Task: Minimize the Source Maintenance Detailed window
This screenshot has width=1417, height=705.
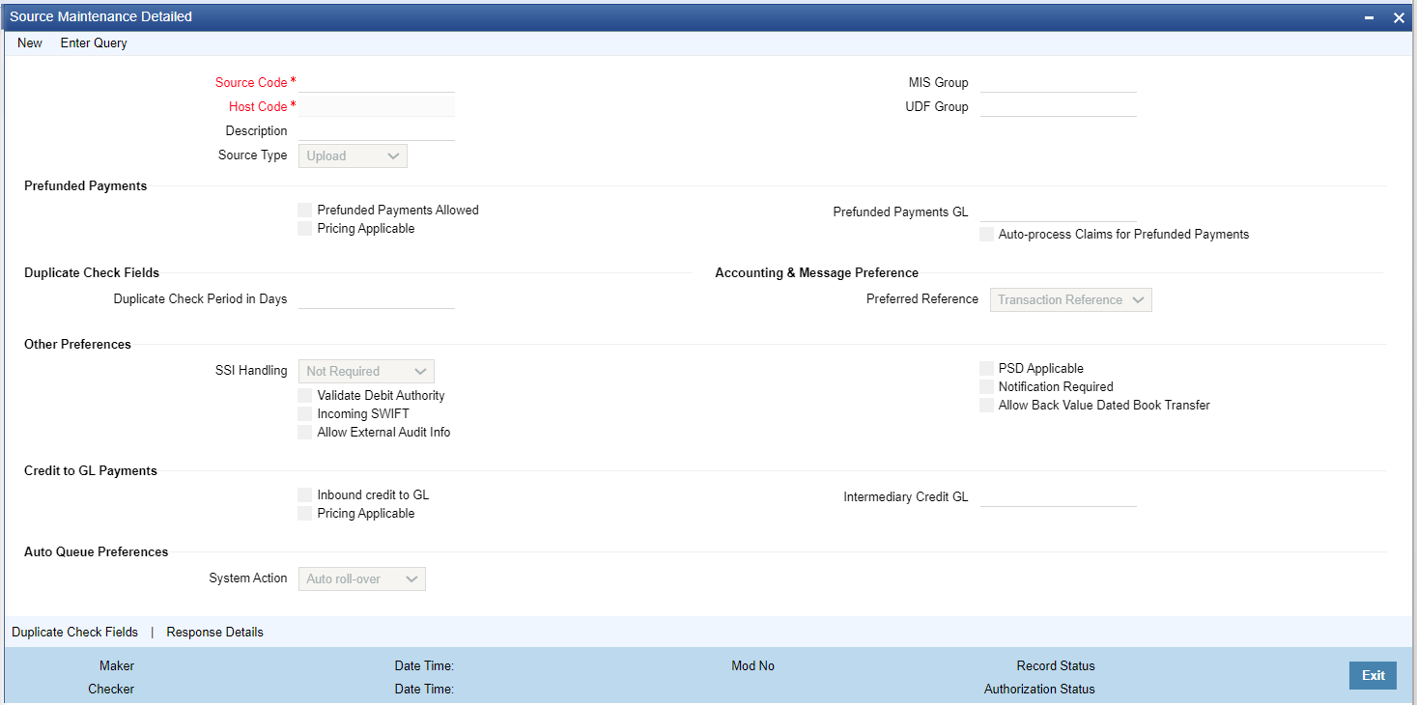Action: (x=1368, y=17)
